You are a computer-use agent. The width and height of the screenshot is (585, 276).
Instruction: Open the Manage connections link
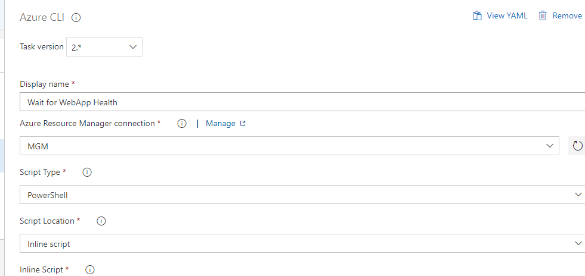click(x=220, y=124)
